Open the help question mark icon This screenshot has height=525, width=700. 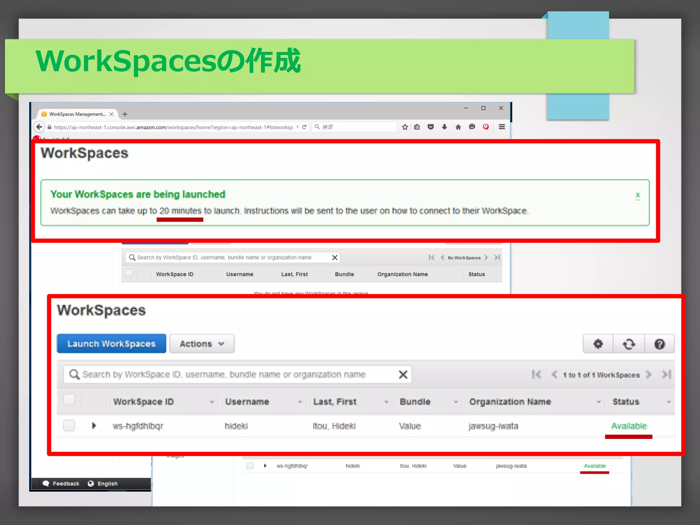click(x=659, y=344)
